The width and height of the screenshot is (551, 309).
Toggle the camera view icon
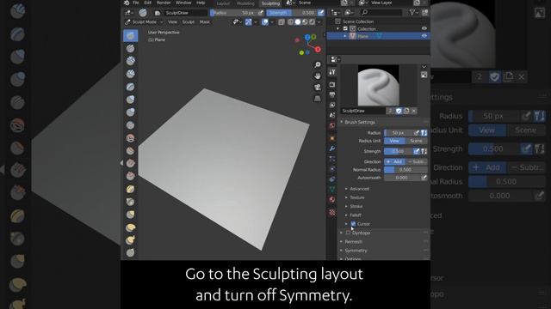click(x=318, y=87)
